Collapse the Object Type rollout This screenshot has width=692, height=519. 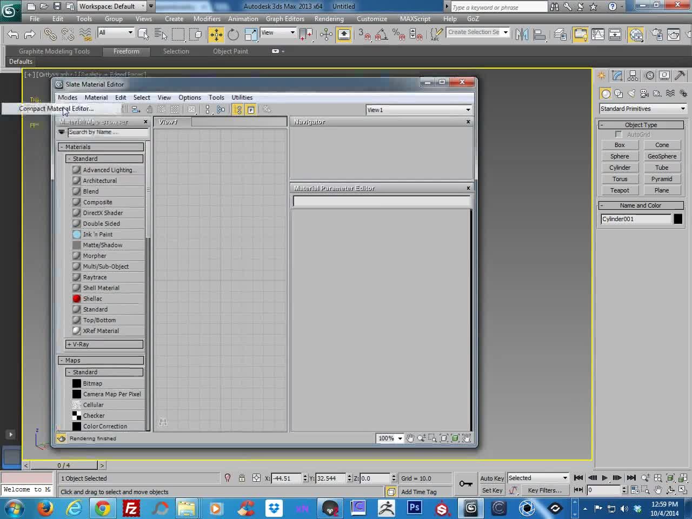click(x=641, y=125)
